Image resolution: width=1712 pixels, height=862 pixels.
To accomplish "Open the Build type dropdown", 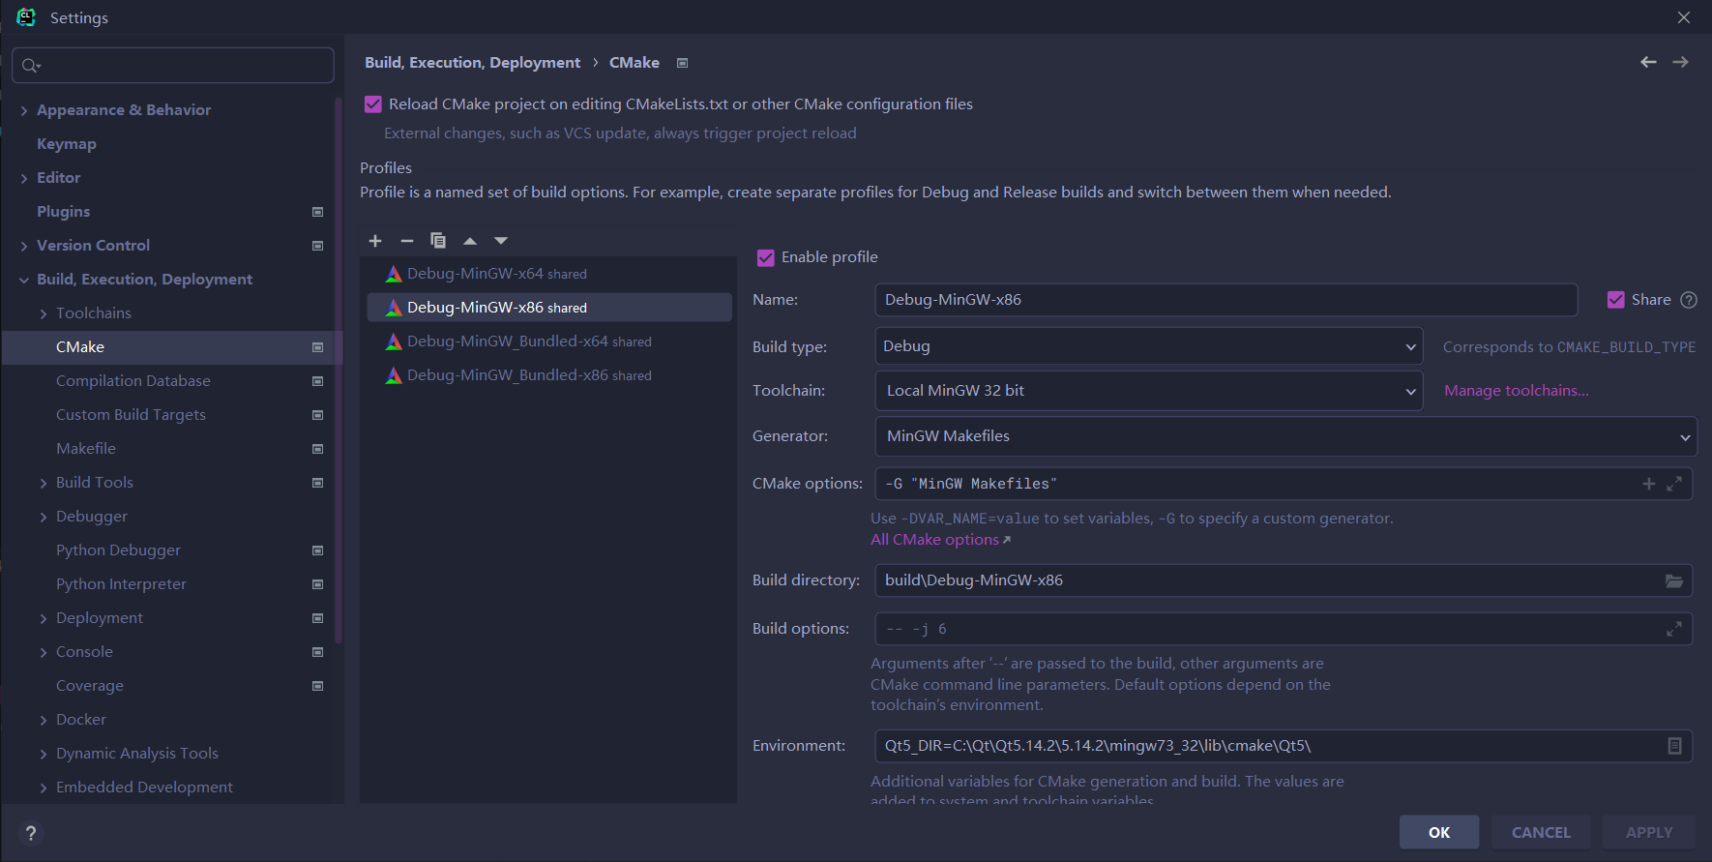I will (x=1148, y=346).
